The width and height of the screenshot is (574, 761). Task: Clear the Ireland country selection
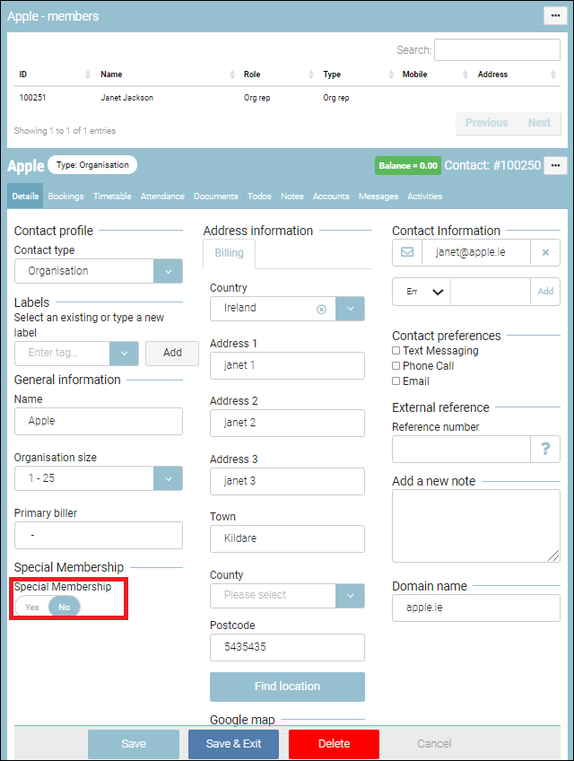321,308
